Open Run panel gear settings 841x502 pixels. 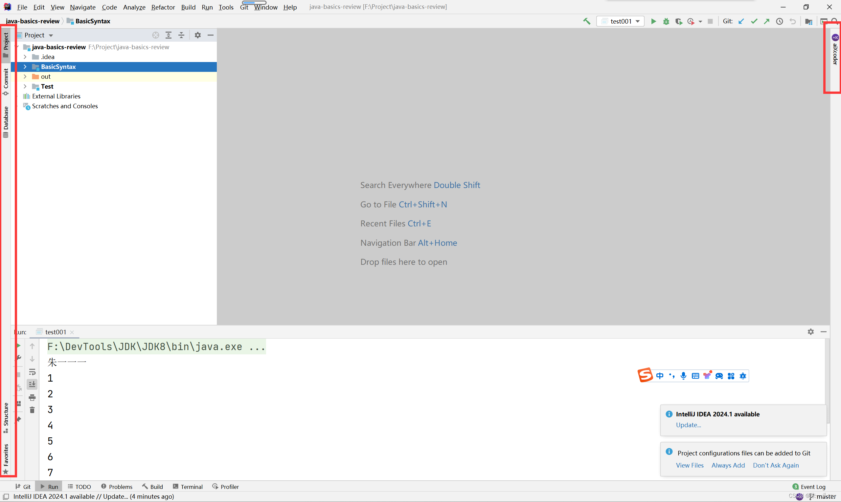click(810, 332)
